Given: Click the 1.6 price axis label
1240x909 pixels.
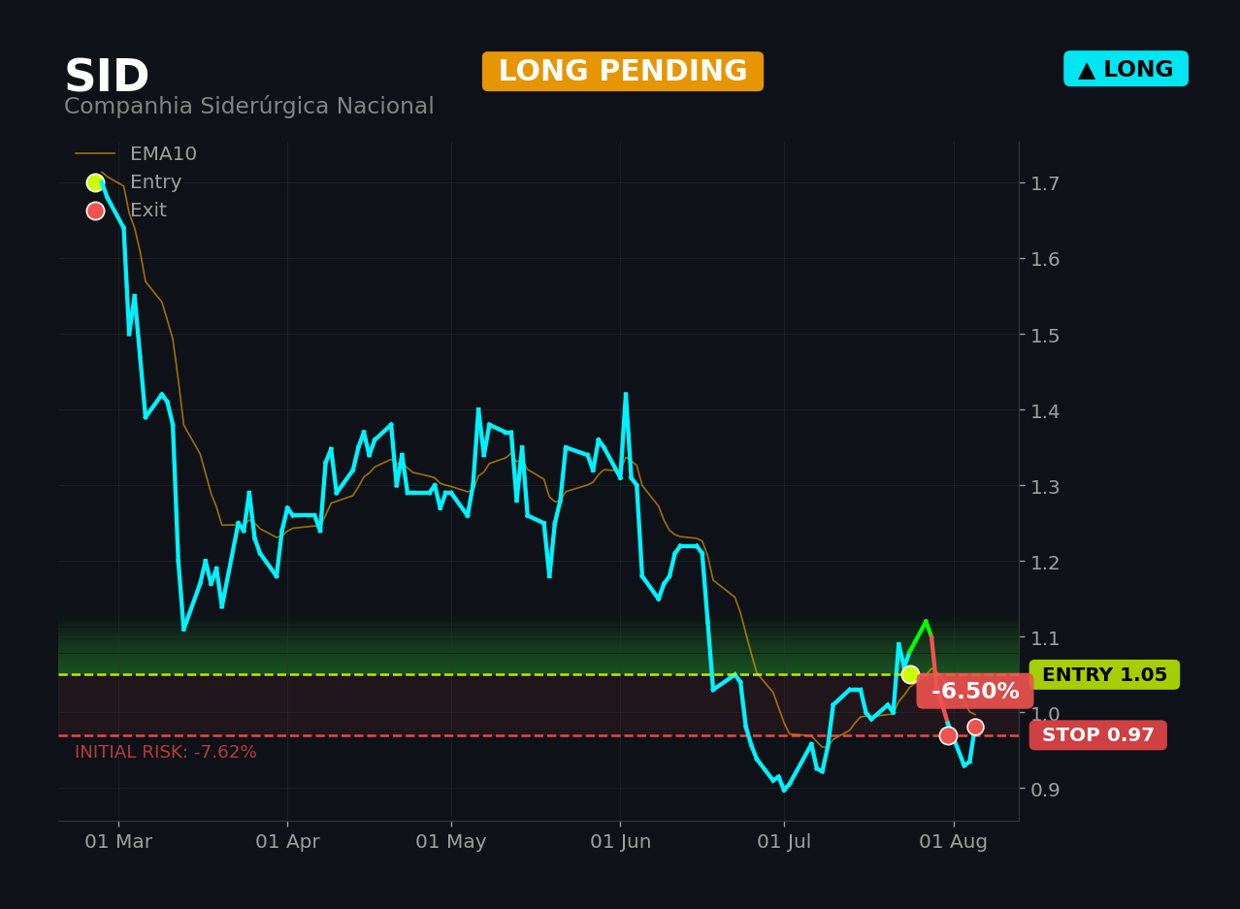Looking at the screenshot, I should click(x=1045, y=259).
